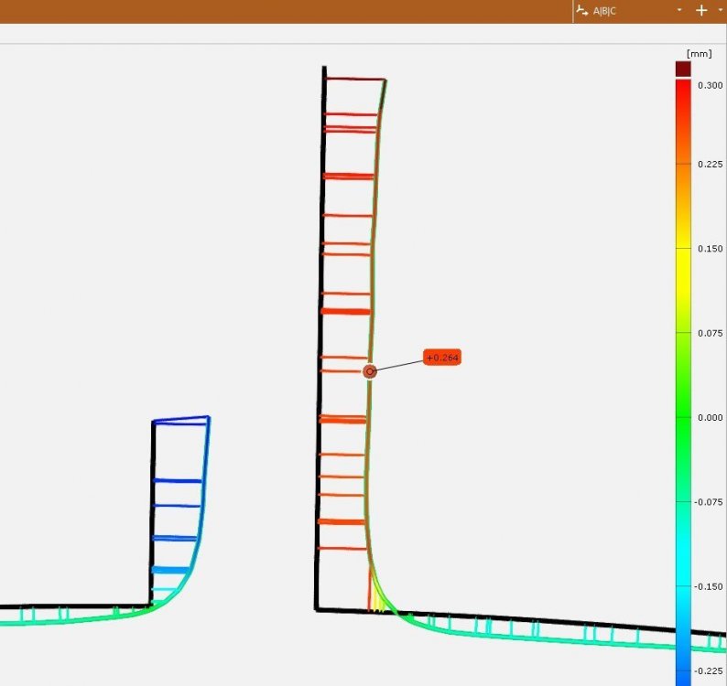Click the 0.225 legend value
Screen dimensions: 727x686
tap(710, 165)
